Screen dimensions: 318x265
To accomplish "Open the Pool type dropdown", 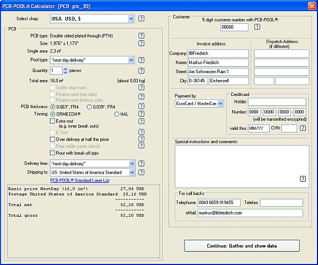I will (131, 60).
